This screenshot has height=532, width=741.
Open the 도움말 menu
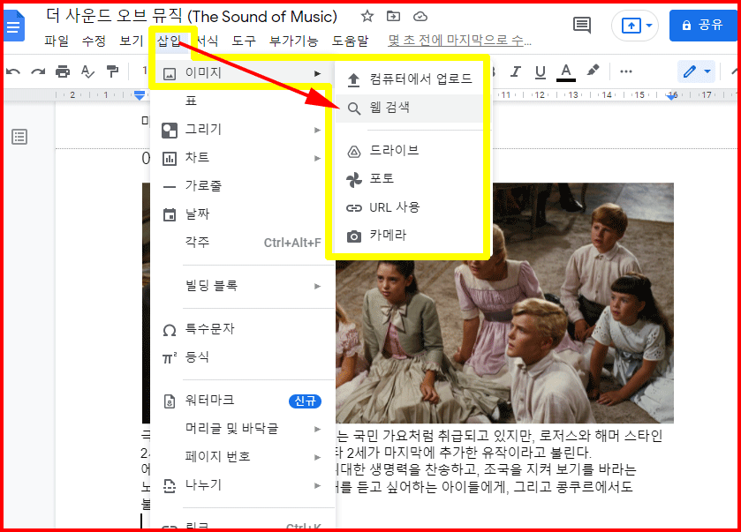tap(350, 41)
